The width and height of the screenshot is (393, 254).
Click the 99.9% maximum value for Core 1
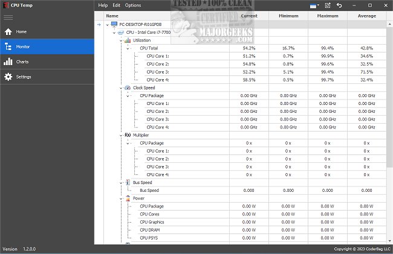pyautogui.click(x=328, y=56)
